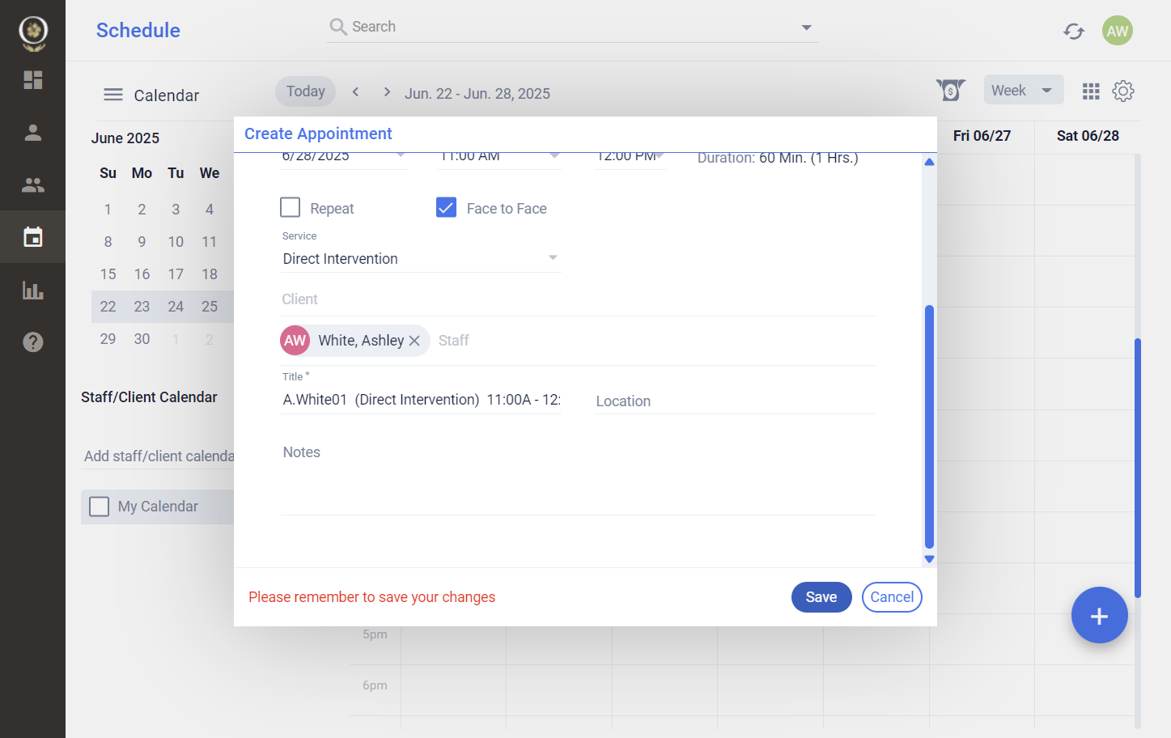1171x738 pixels.
Task: Open the AW user avatar menu
Action: point(1118,31)
